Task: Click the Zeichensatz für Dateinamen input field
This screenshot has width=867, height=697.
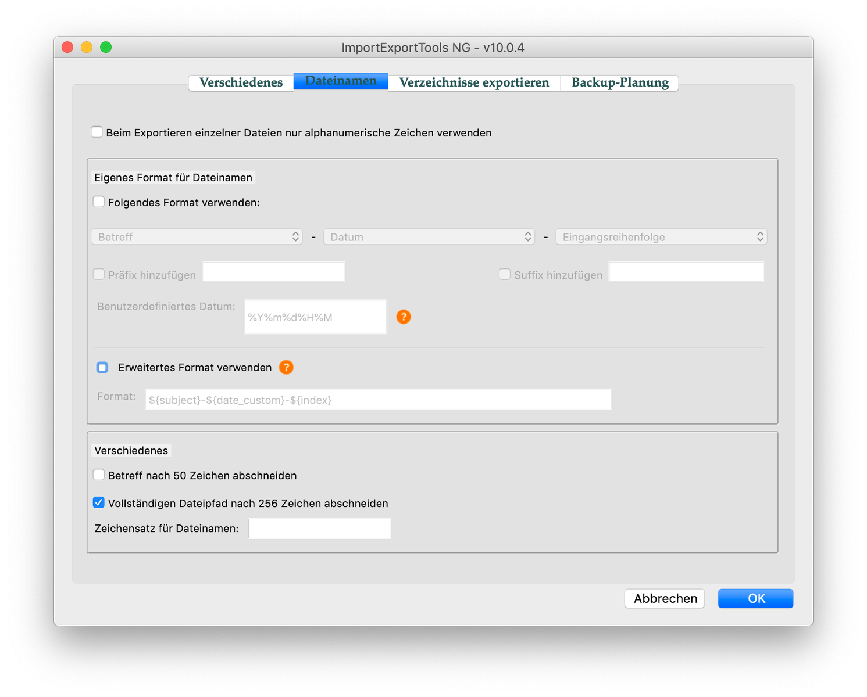Action: [x=319, y=529]
